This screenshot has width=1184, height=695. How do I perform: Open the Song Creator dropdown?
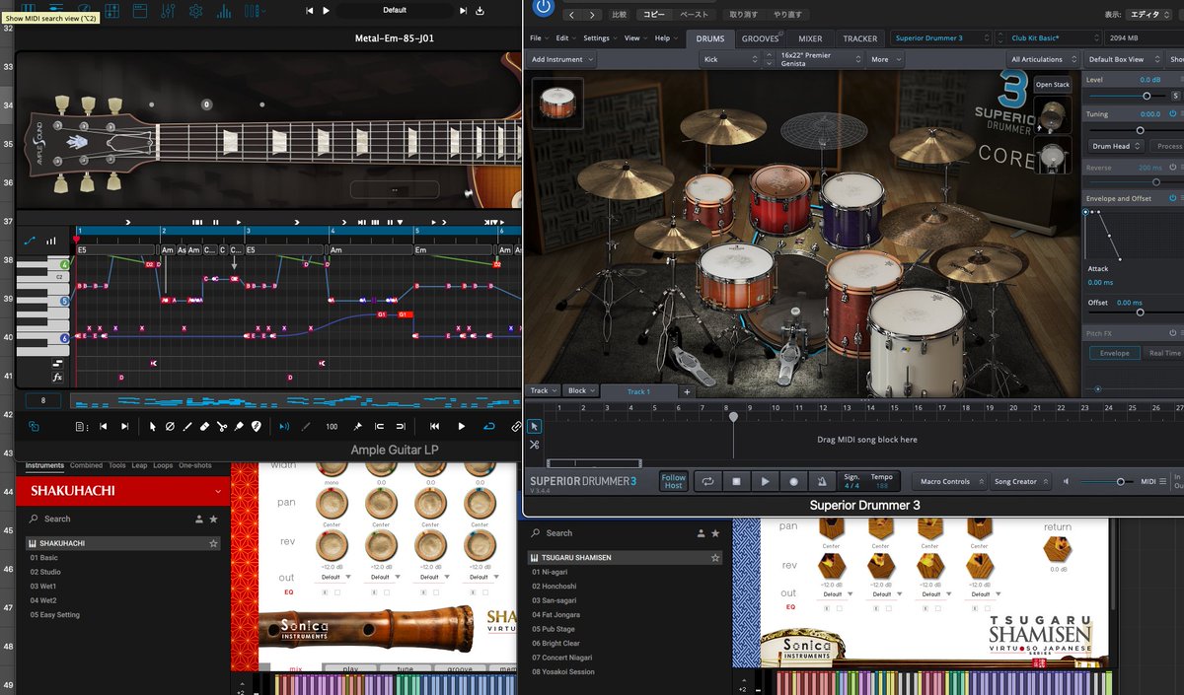click(1020, 481)
